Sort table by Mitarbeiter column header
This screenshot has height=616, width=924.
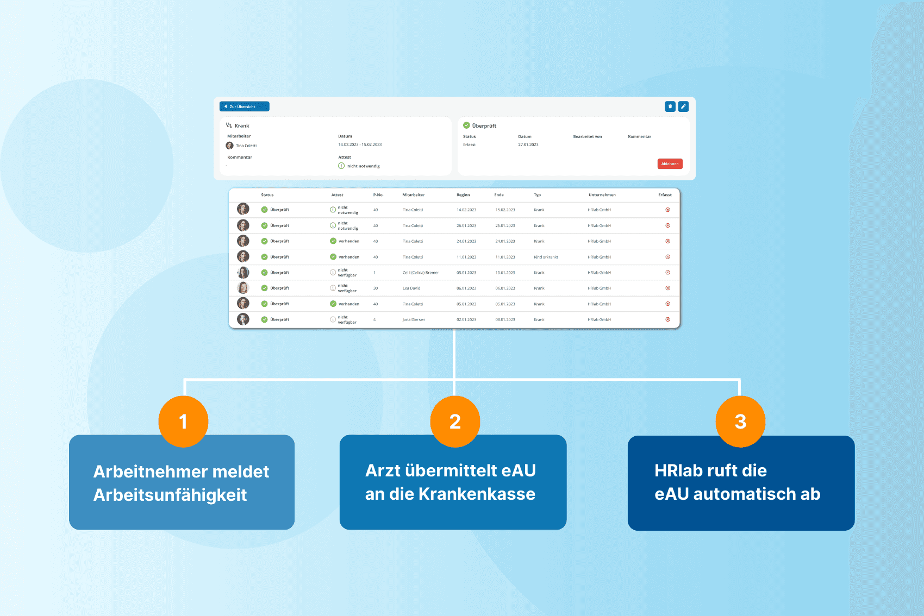coord(413,195)
